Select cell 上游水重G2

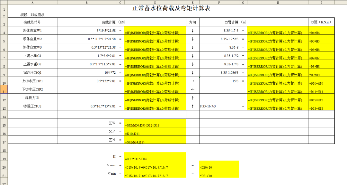32,64
